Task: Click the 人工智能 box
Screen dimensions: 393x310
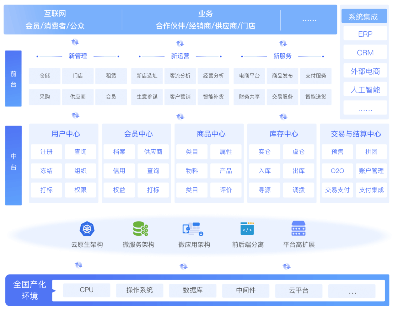Action: click(x=365, y=90)
